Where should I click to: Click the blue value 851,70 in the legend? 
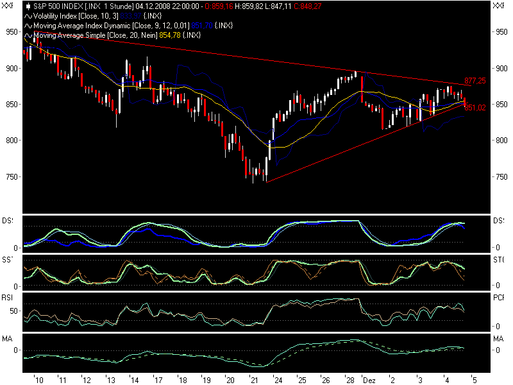click(202, 26)
